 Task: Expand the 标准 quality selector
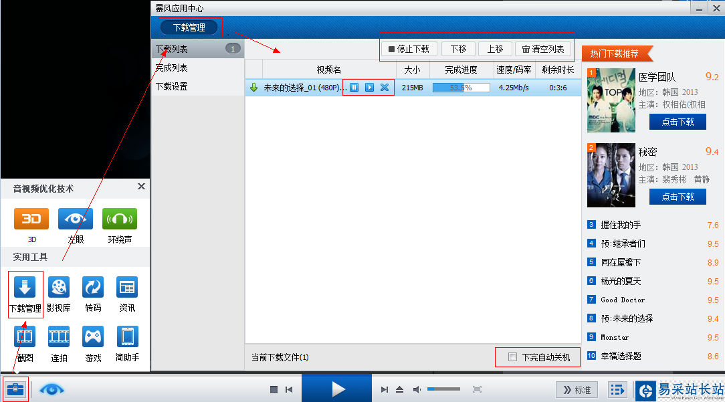point(577,390)
